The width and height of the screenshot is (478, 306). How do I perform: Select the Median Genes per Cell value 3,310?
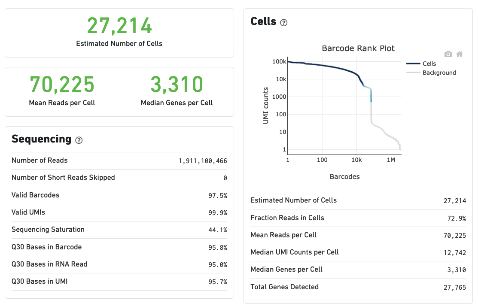click(x=177, y=85)
